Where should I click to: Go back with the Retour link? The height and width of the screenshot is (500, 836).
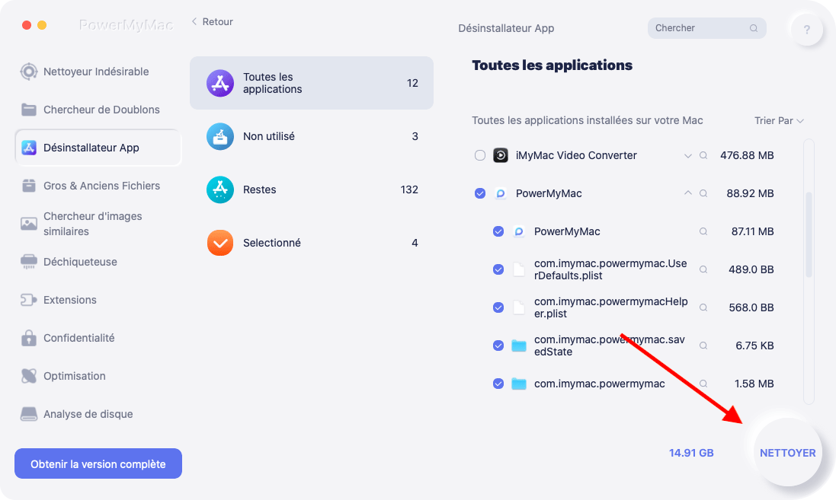tap(212, 22)
